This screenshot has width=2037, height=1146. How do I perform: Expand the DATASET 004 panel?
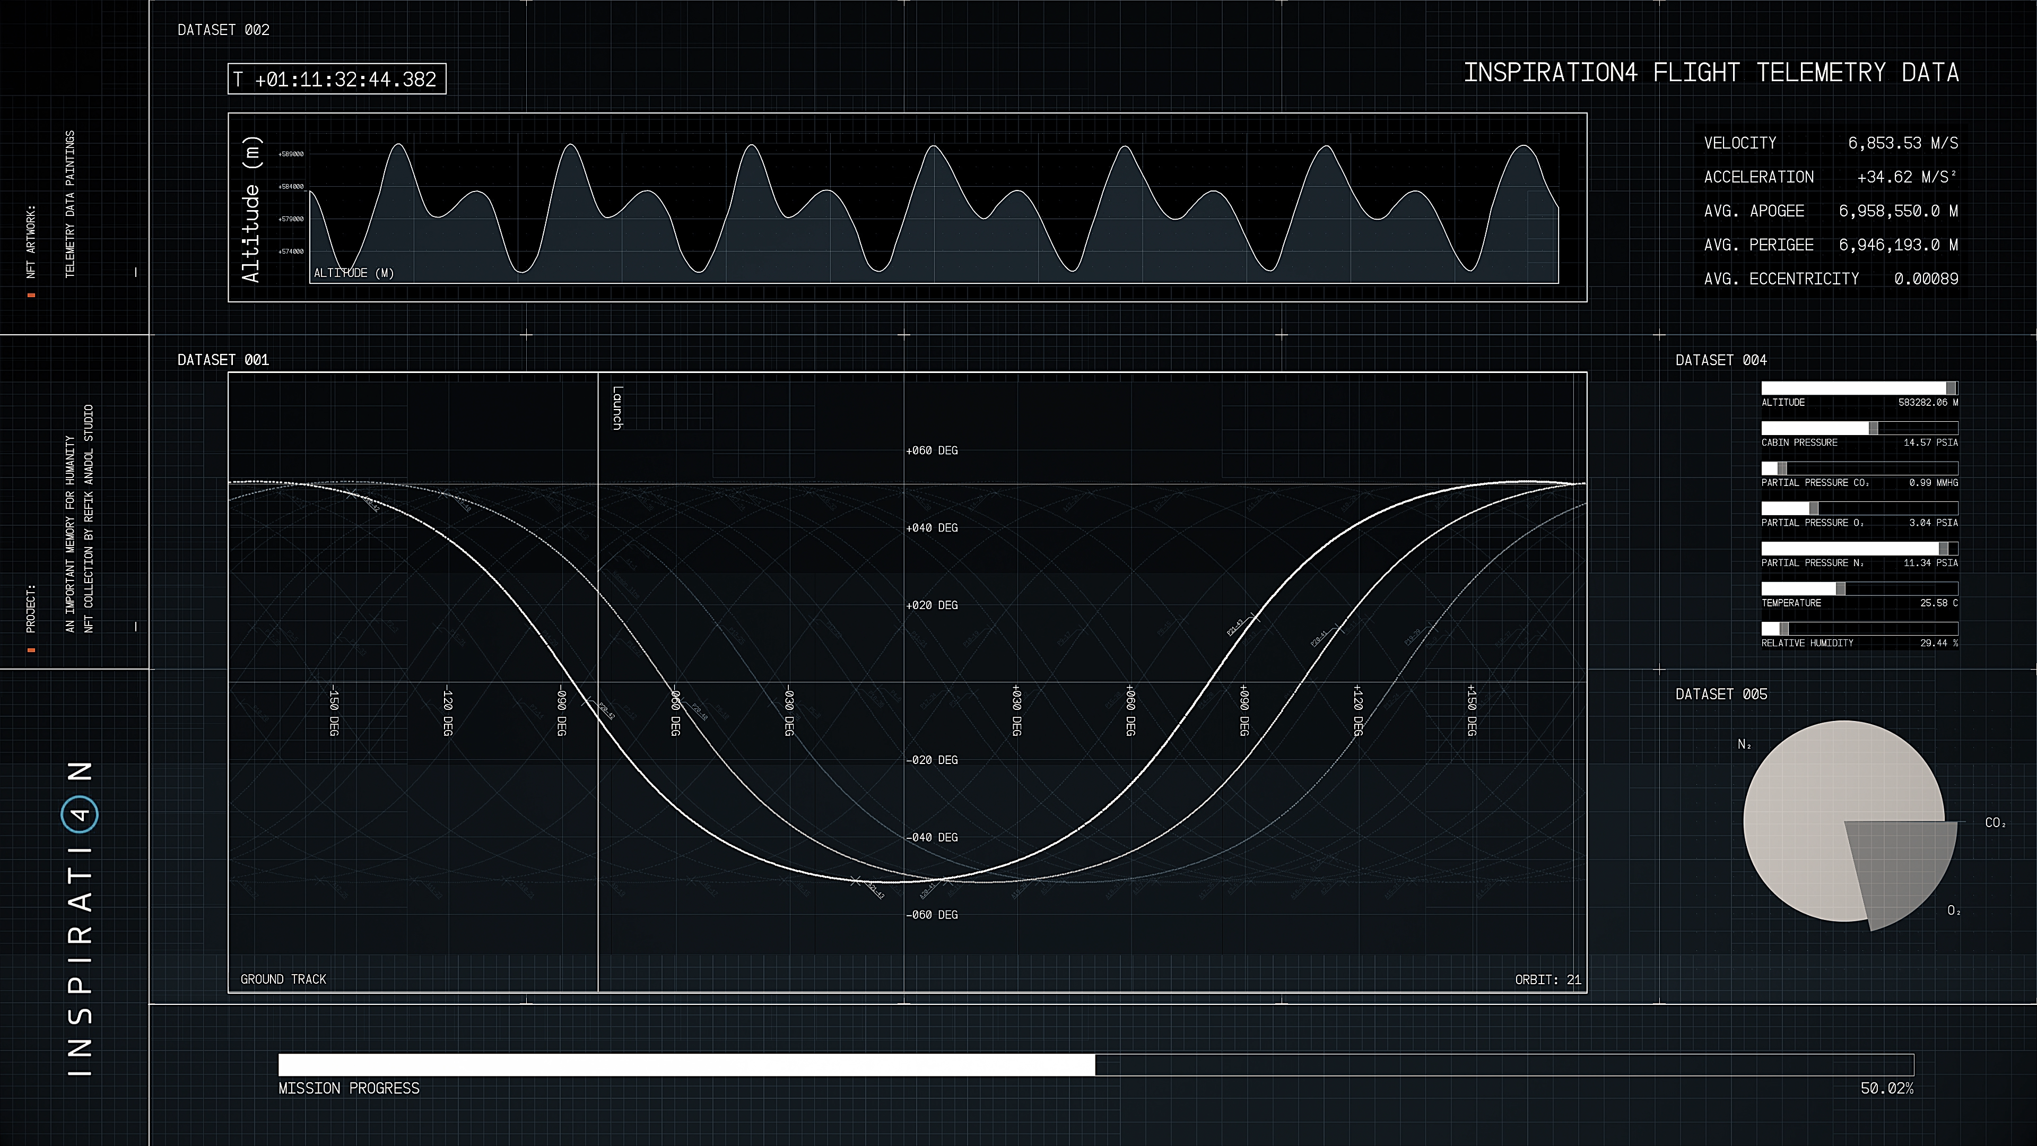click(x=1721, y=360)
